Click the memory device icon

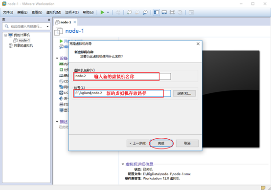[x=61, y=64]
